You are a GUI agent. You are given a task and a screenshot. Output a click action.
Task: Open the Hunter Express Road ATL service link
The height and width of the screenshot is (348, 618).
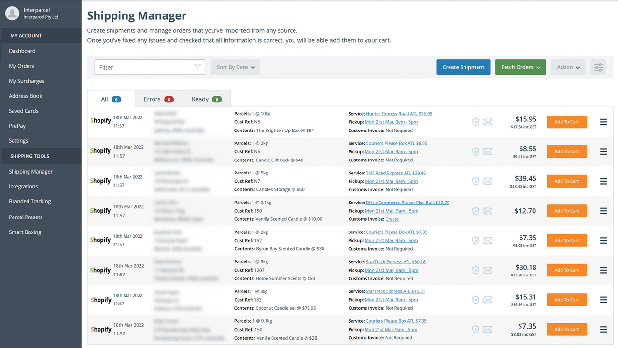point(400,113)
